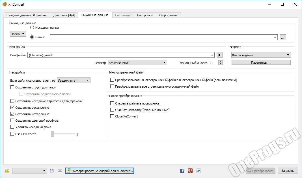Image resolution: width=302 pixels, height=178 pixels.
Task: Click Экспортировать сценарий для NConvert button
Action: (x=100, y=171)
